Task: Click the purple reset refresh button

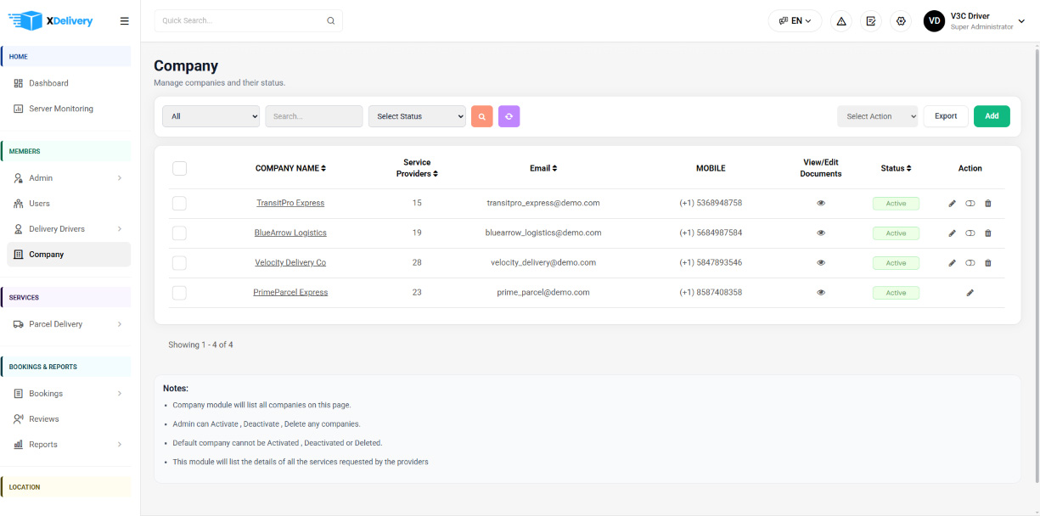Action: point(509,116)
